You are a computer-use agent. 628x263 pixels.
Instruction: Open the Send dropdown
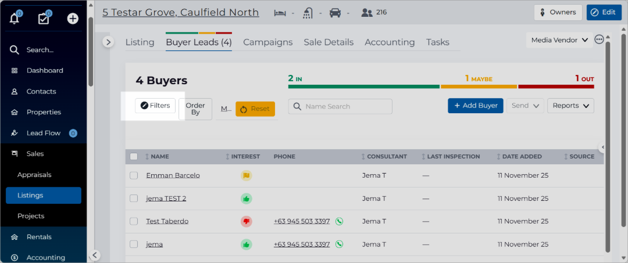click(x=525, y=106)
